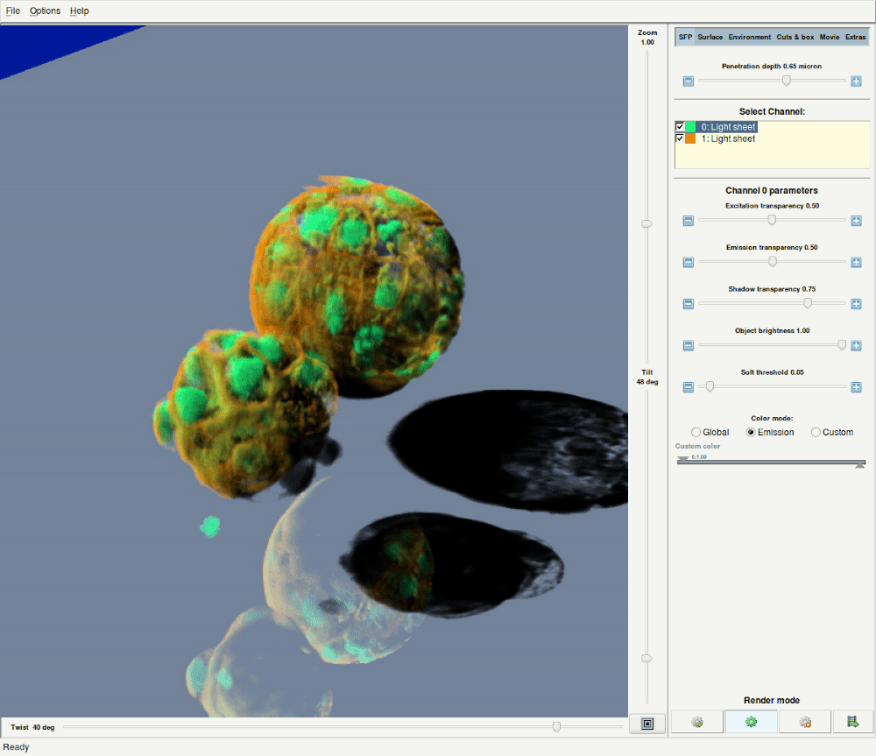Screen dimensions: 876x756
Task: Click the gear with green arrow render button
Action: (x=697, y=722)
